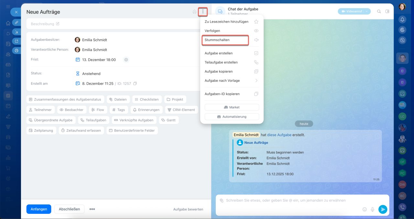Screen dimensions: 414x219
Task: Open the user profile avatar at top right
Action: 402,7
